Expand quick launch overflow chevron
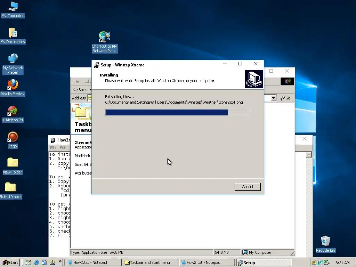 point(60,261)
